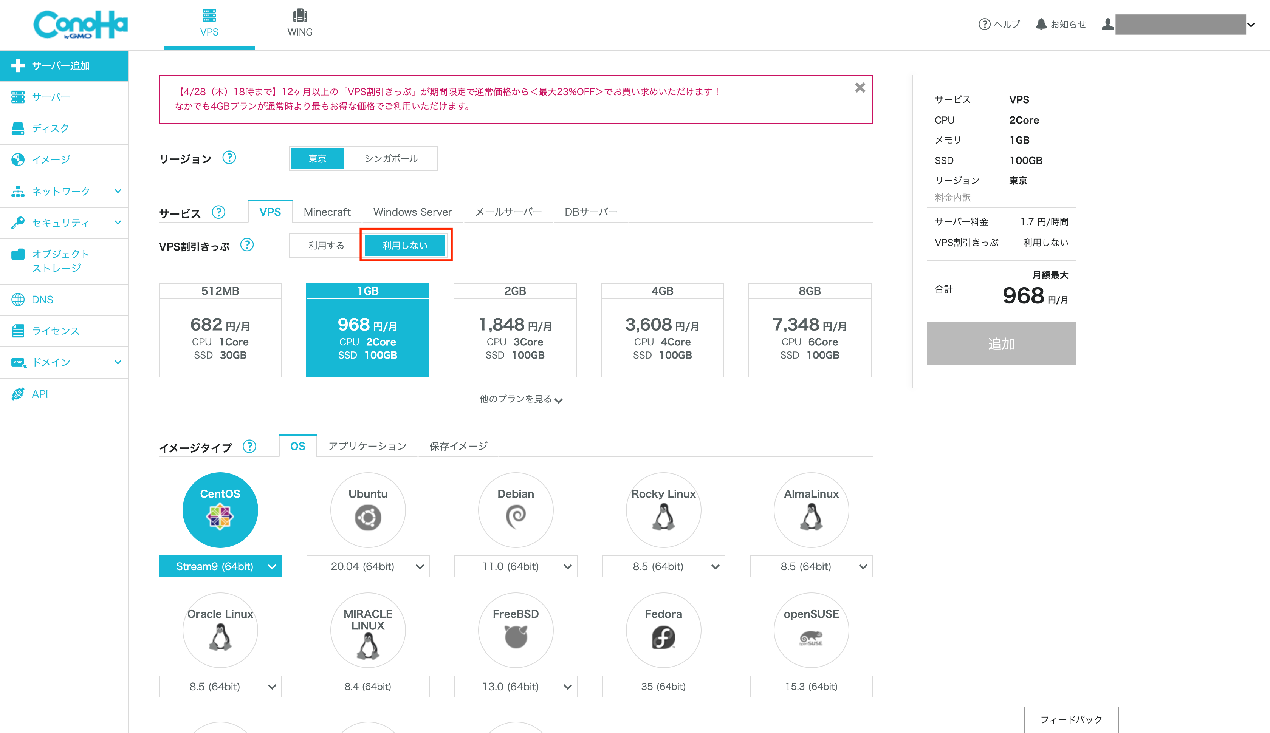Select the FreeBSD image icon

pos(516,630)
